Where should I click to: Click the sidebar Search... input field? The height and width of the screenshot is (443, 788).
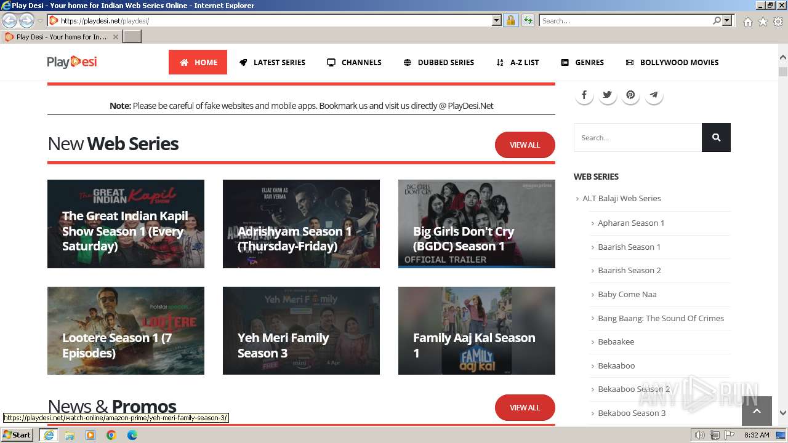[638, 137]
